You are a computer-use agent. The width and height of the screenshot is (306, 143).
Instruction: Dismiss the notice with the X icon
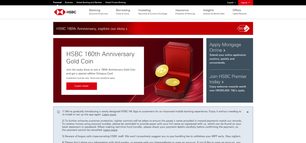coord(248,112)
